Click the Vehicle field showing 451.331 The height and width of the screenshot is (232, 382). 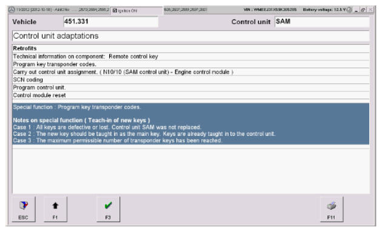click(110, 22)
